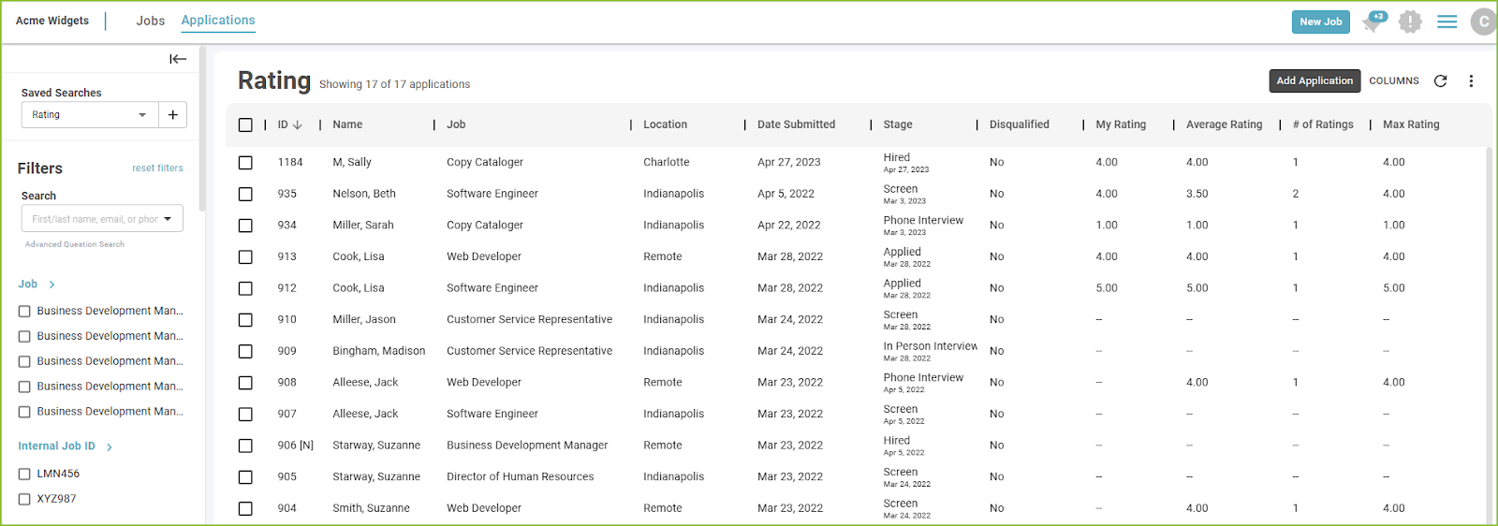This screenshot has height=526, width=1498.
Task: Click the reset filters link
Action: tap(157, 168)
